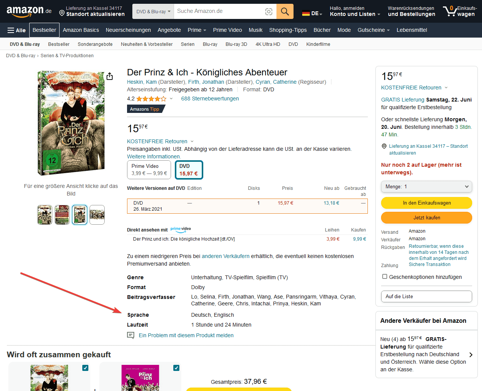Expand Konto und Listen menu
This screenshot has width=482, height=391.
[355, 11]
